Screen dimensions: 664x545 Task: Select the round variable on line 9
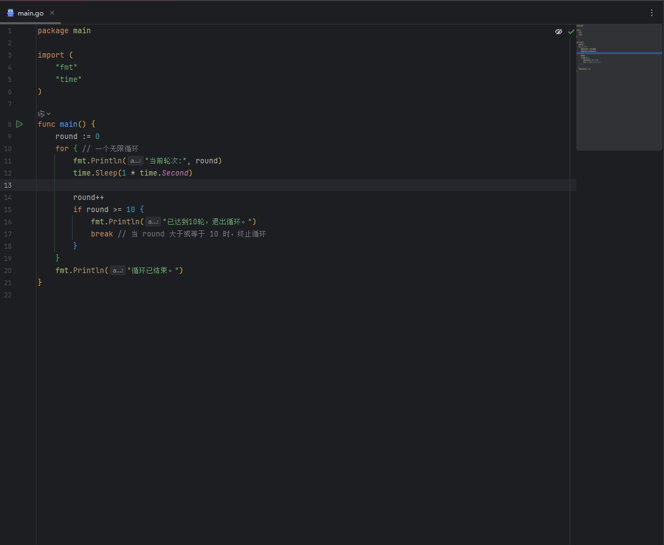pos(67,136)
